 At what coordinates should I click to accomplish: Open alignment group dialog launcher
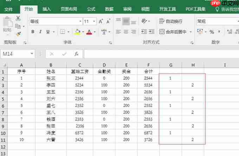pyautogui.click(x=192, y=43)
